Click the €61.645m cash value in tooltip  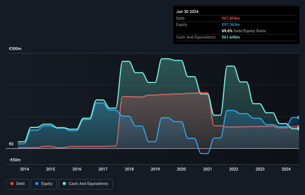(231, 37)
